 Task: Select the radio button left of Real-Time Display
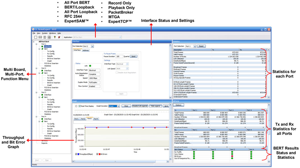pyautogui.click(x=76, y=106)
